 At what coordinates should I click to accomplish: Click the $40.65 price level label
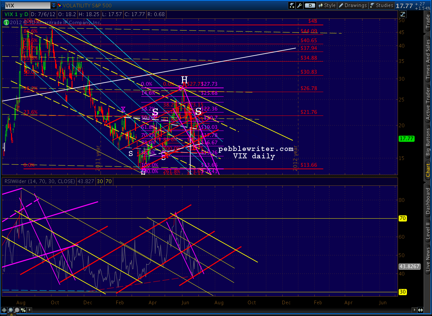coord(309,41)
